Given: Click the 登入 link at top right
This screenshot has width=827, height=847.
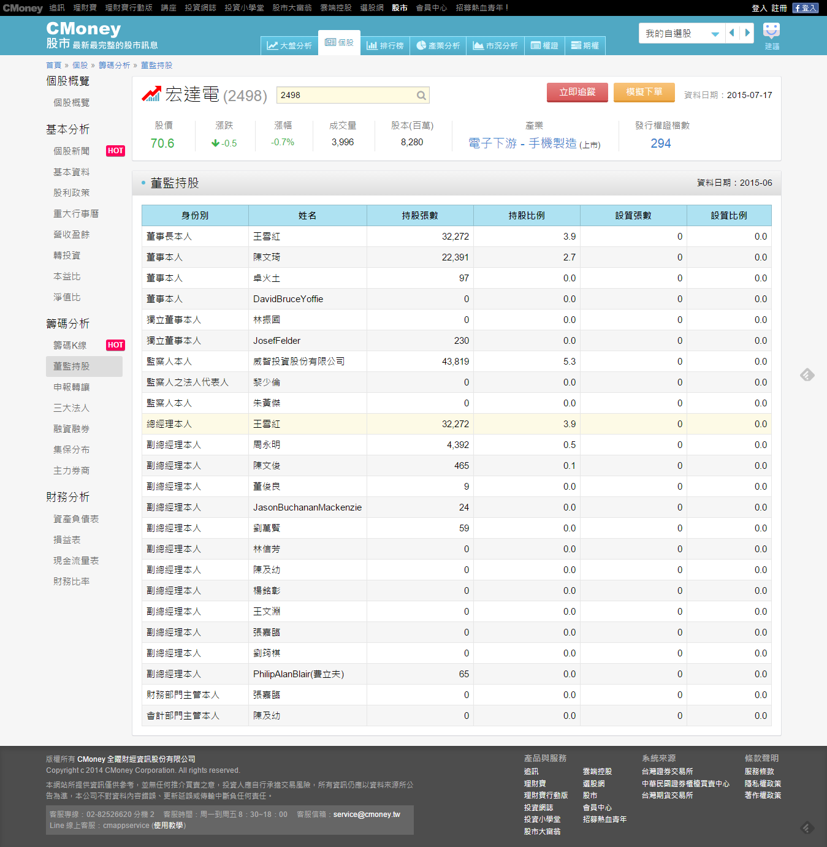Looking at the screenshot, I should (759, 8).
